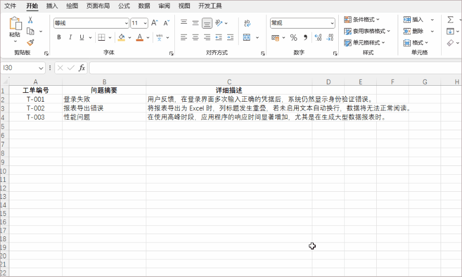This screenshot has height=277, width=462.
Task: Apply Percent Style number format
Action: pyautogui.click(x=293, y=37)
